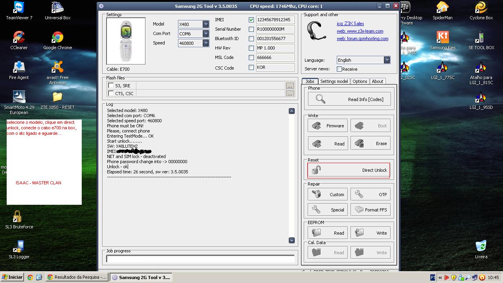Toggle the CSC Code checkbox
Screen dimensions: 503x283
pos(251,67)
